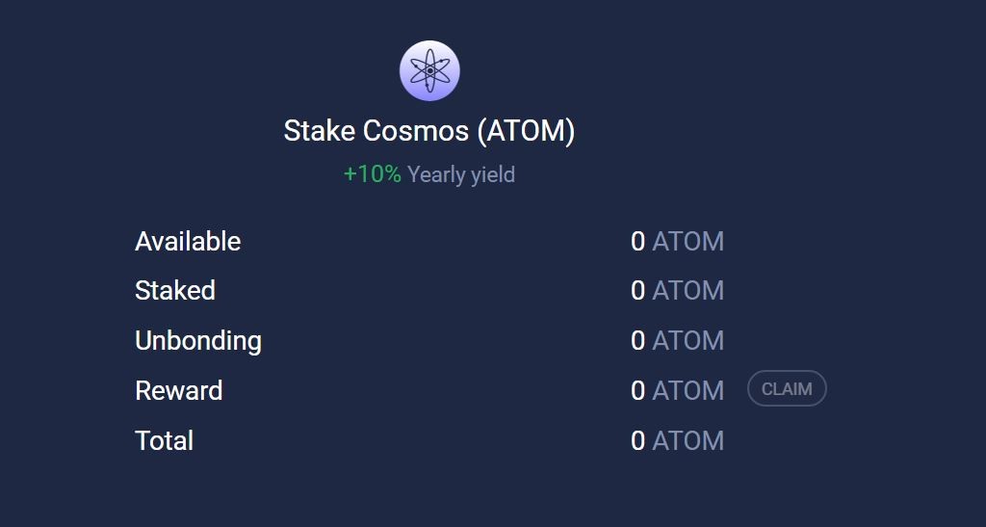This screenshot has height=527, width=986.
Task: Click the ATOM ticker in Staked row
Action: tap(688, 291)
